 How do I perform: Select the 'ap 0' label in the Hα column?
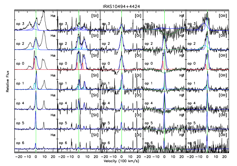pyautogui.click(x=20, y=63)
